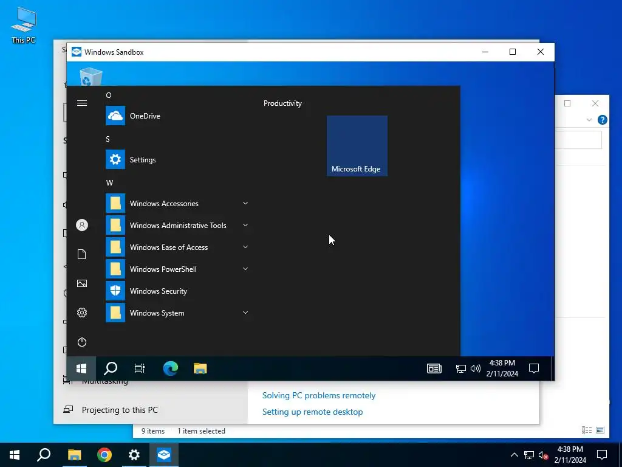Screen dimensions: 622x467
Task: Follow the Setting up remote desktop link
Action: tap(312, 412)
